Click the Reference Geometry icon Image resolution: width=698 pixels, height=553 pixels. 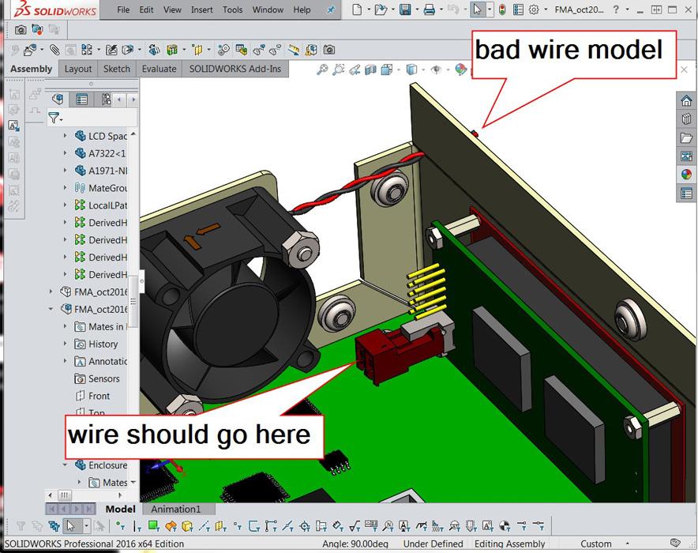point(197,50)
